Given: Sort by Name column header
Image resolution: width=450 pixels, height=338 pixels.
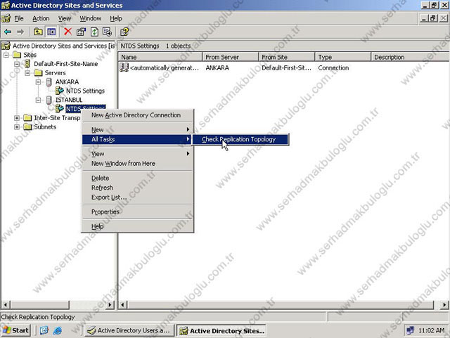Looking at the screenshot, I should (x=160, y=57).
